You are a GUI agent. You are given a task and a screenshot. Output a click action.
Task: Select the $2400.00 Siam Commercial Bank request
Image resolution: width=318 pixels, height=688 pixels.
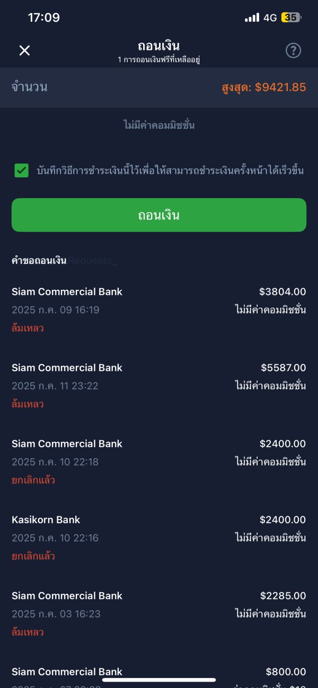(x=159, y=461)
